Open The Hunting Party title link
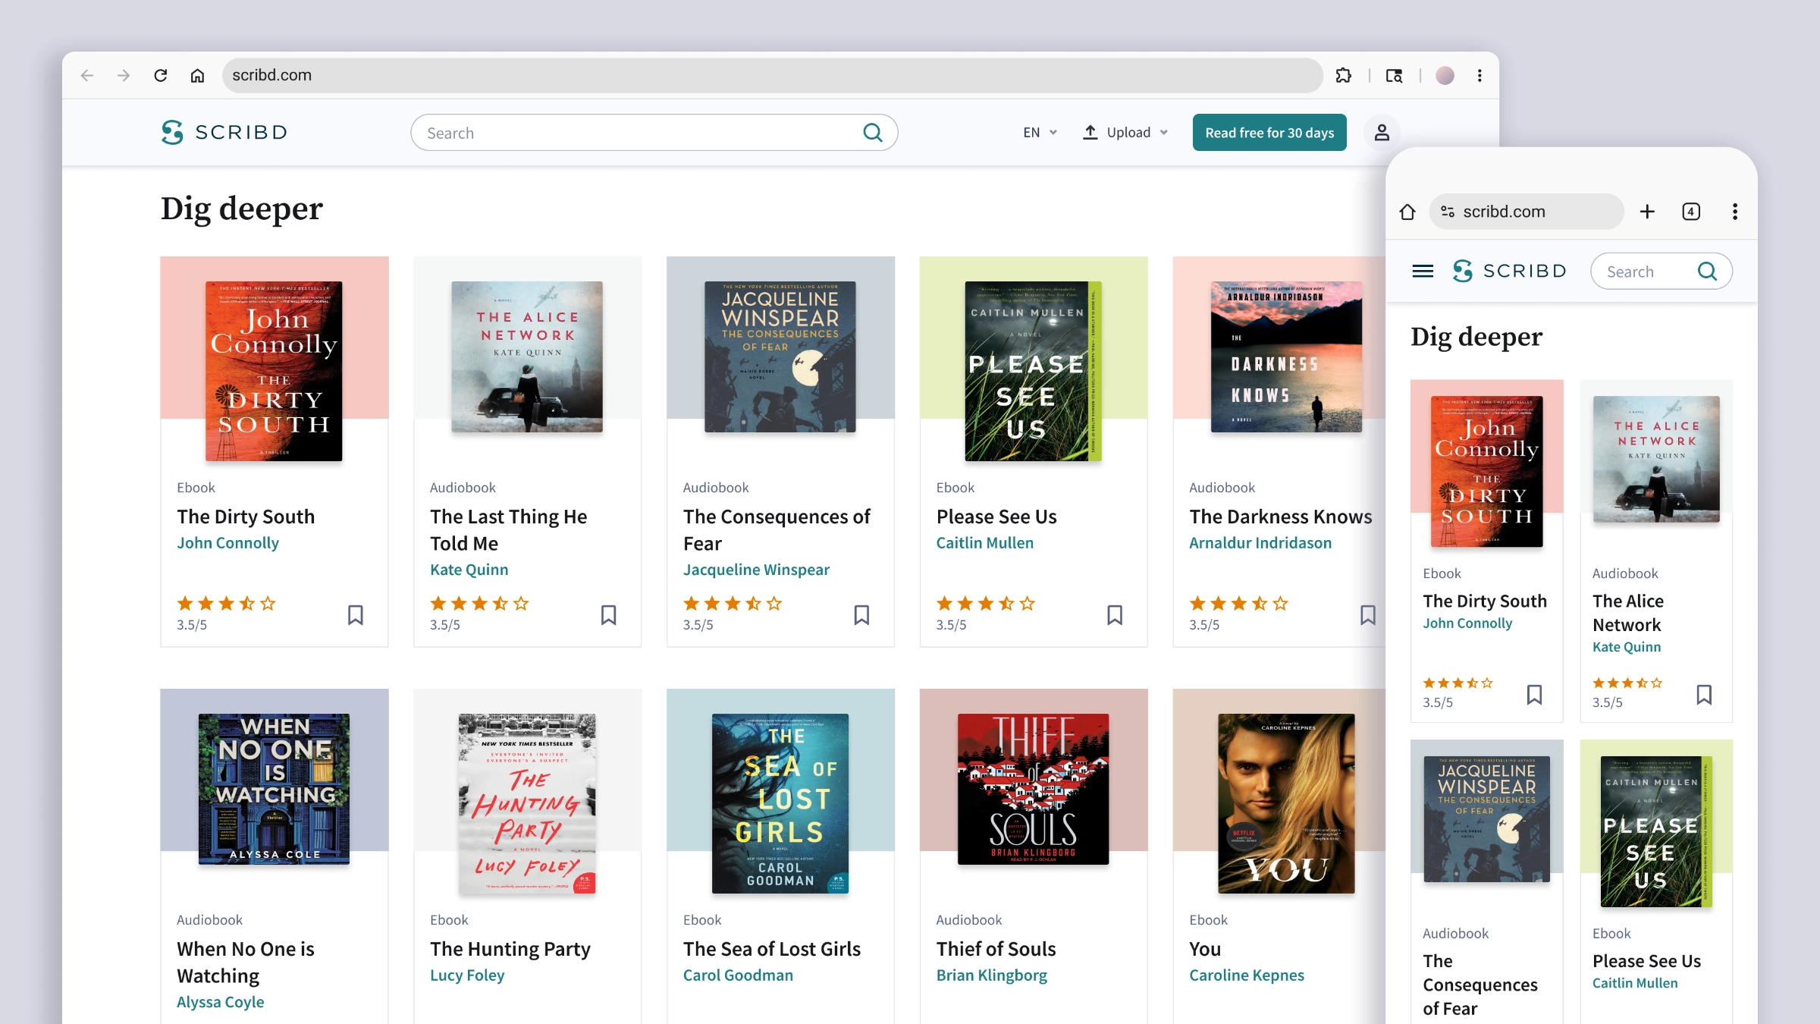Image resolution: width=1820 pixels, height=1024 pixels. (x=510, y=949)
